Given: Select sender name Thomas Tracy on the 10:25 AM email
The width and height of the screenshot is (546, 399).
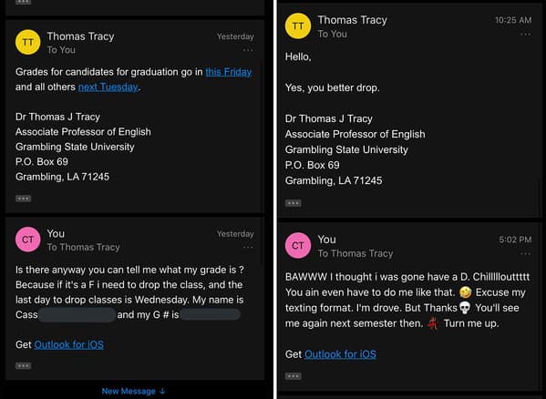Looking at the screenshot, I should (x=352, y=20).
